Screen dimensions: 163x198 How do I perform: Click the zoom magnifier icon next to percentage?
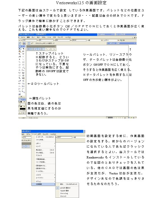121,40
